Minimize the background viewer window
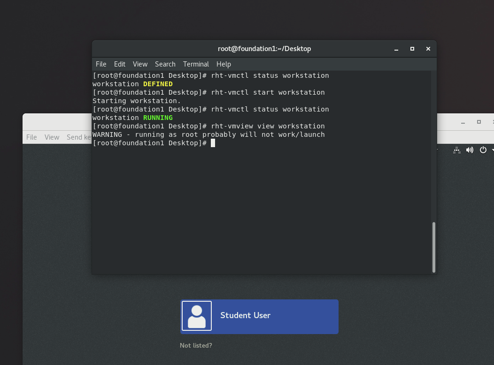The image size is (494, 365). click(463, 122)
